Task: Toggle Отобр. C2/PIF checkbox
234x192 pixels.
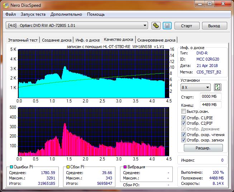Action: point(184,123)
